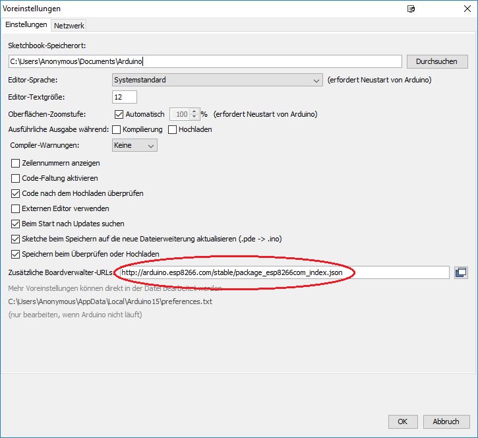Check Externen Editor verwenden
The width and height of the screenshot is (478, 438).
15,208
